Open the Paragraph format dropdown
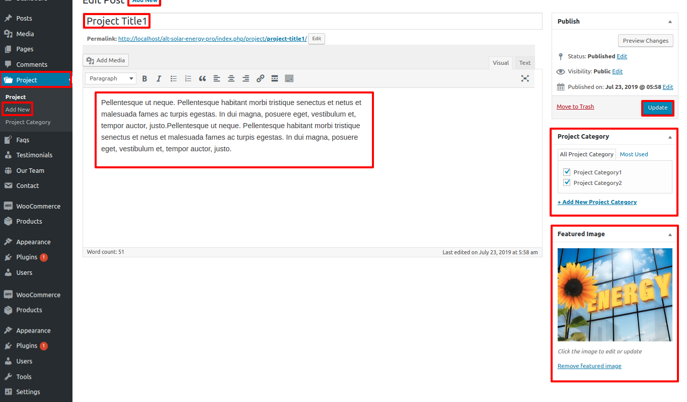 (x=111, y=78)
